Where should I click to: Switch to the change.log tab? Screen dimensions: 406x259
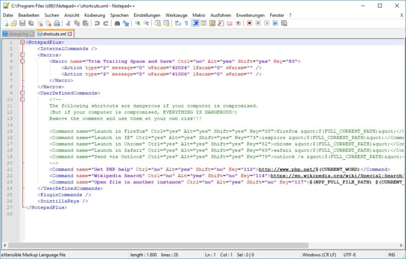pyautogui.click(x=19, y=34)
